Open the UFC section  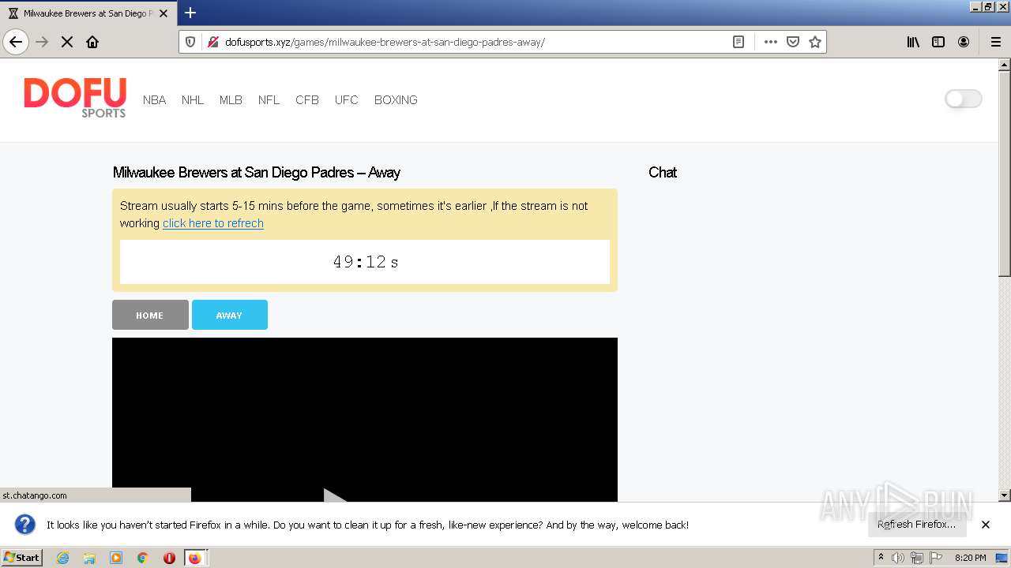click(346, 100)
